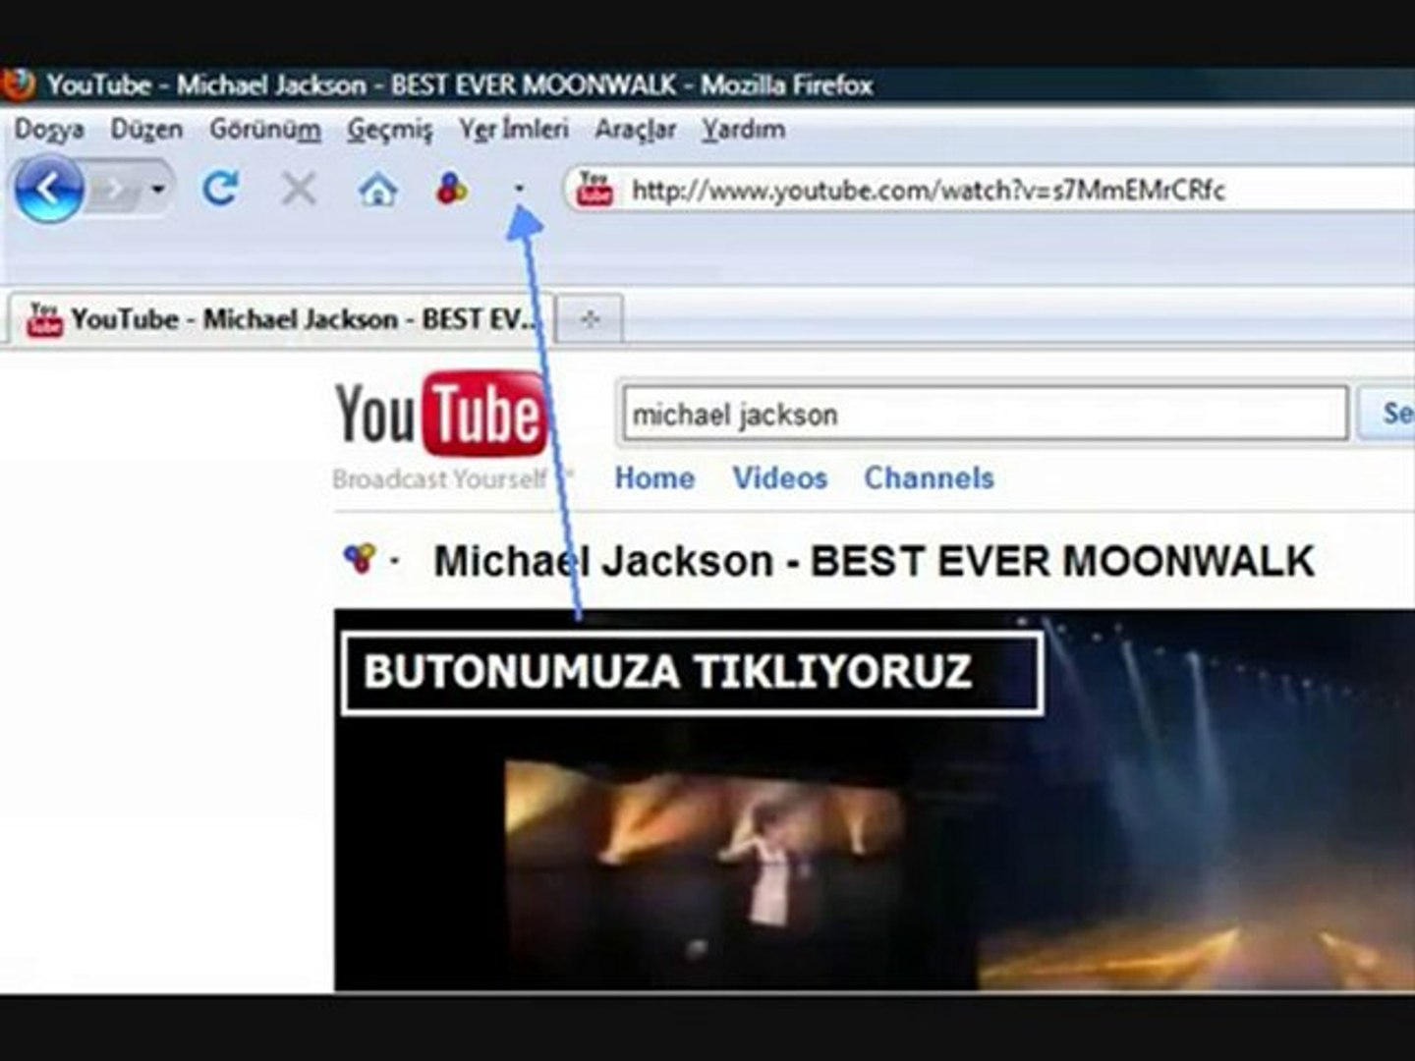The width and height of the screenshot is (1415, 1061).
Task: Go to YouTube Home link
Action: click(654, 478)
